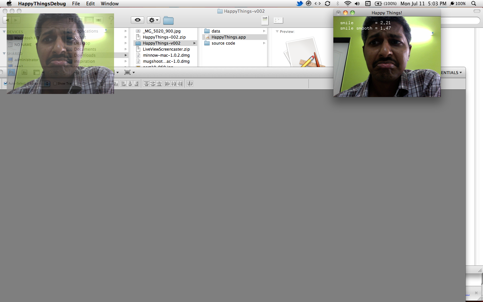This screenshot has height=302, width=483.
Task: Click Auto-Align Layers icon
Action: point(190,84)
